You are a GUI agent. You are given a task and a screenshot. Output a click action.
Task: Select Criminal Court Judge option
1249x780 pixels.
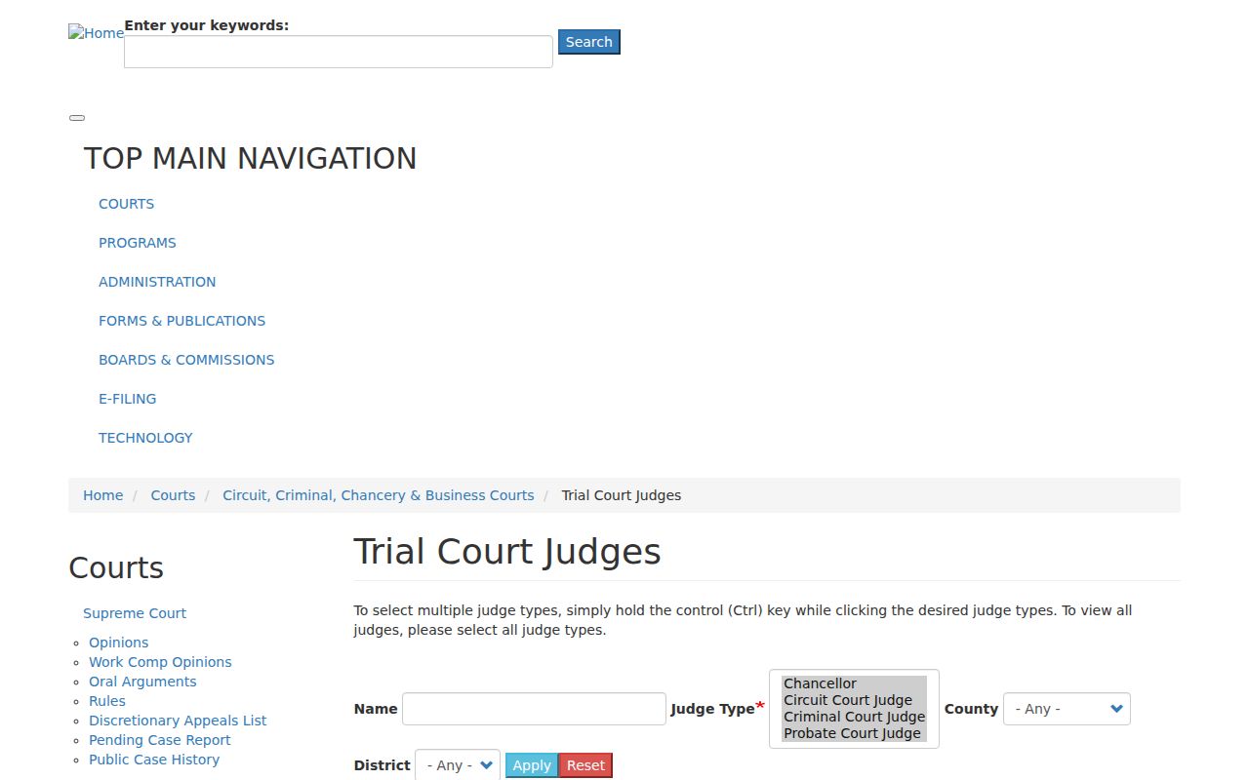(854, 717)
